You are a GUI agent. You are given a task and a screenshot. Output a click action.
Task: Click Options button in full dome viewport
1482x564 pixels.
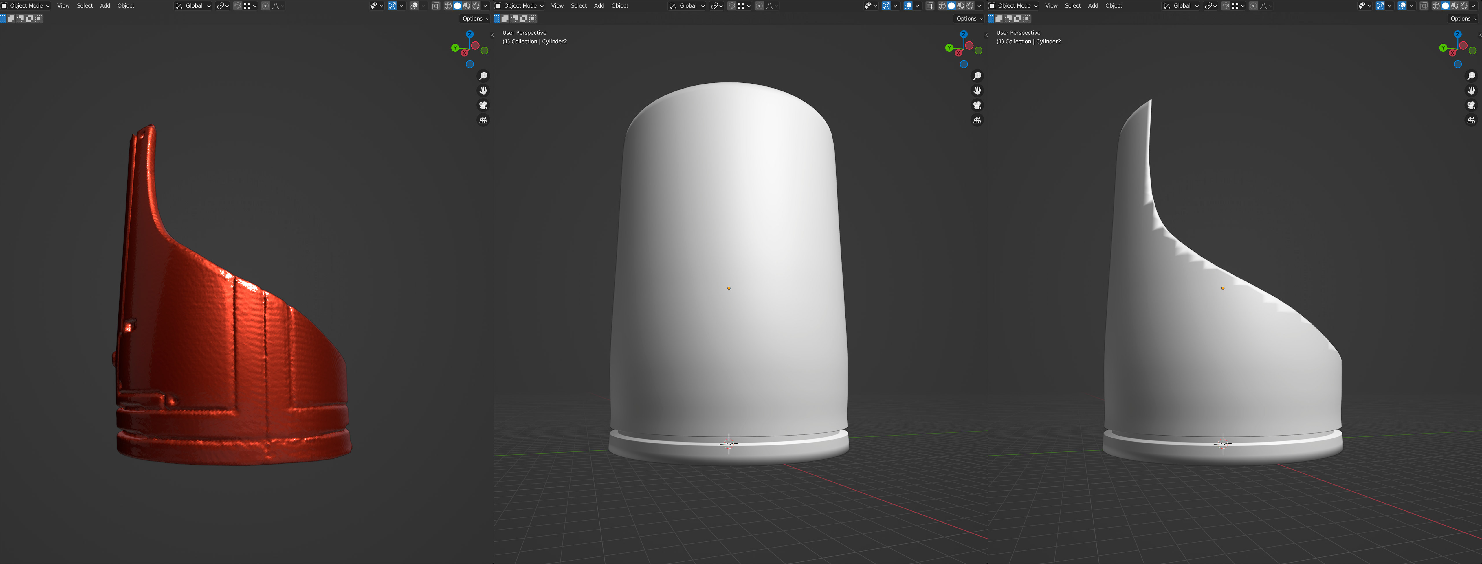969,19
